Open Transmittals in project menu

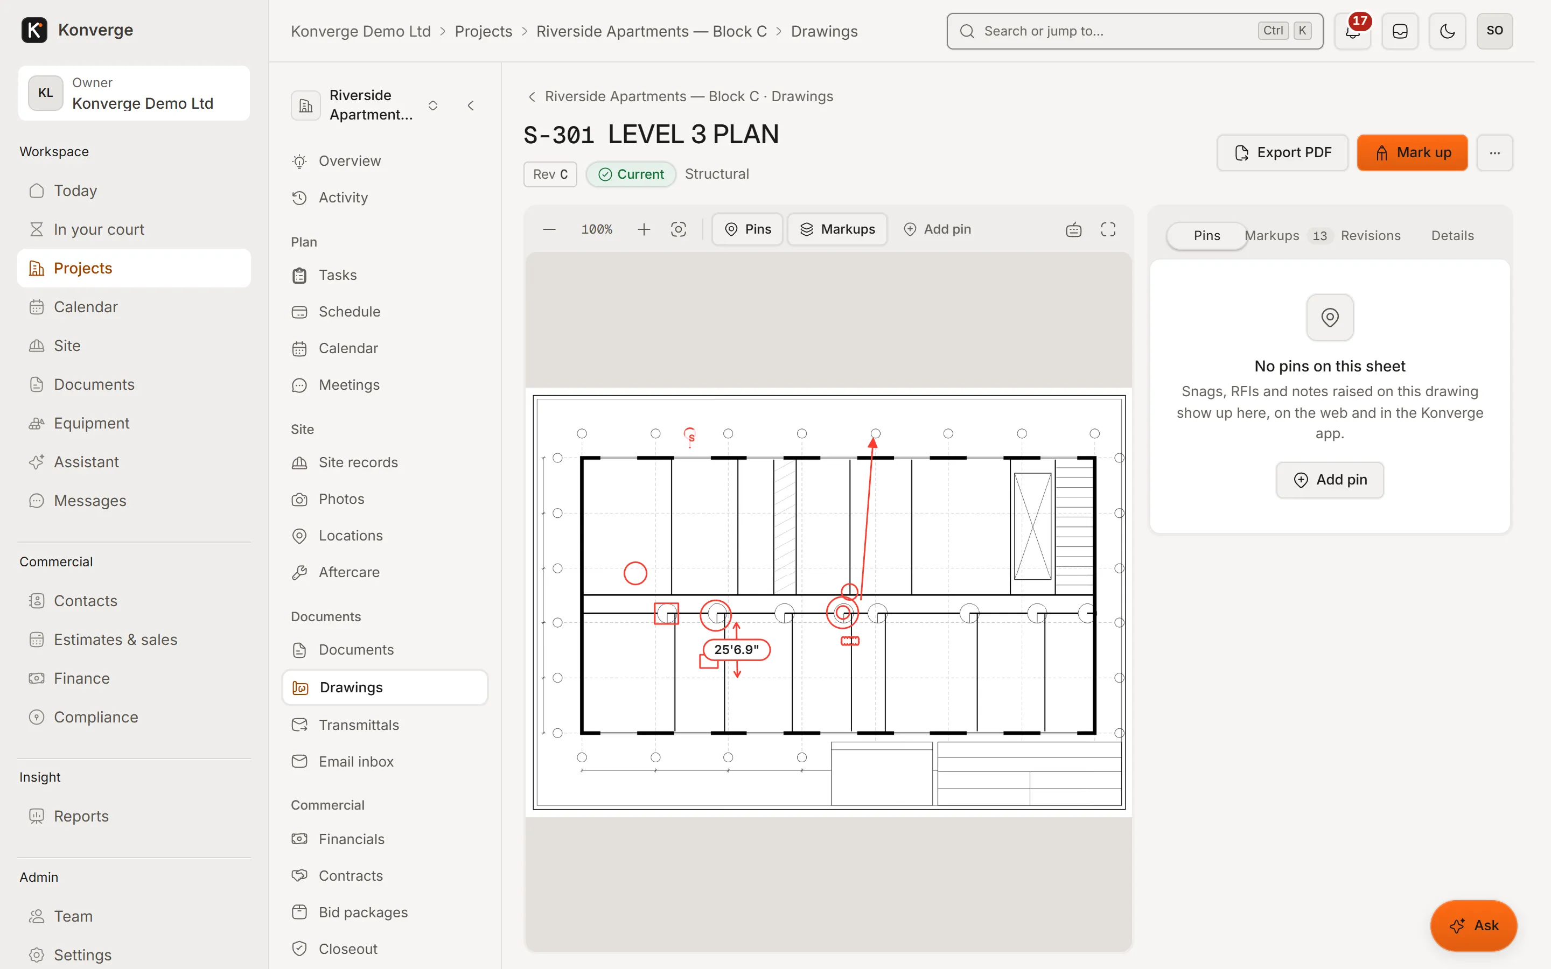385,725
